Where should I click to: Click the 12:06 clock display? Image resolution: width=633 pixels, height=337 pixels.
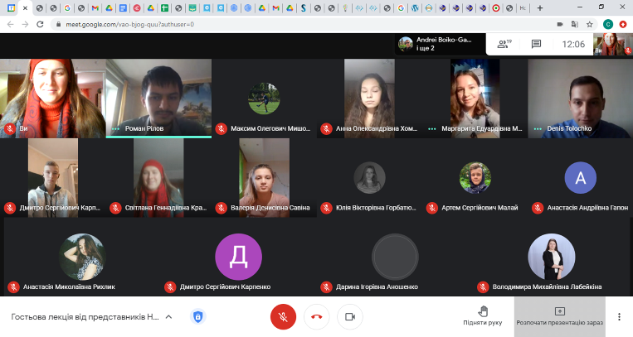573,45
